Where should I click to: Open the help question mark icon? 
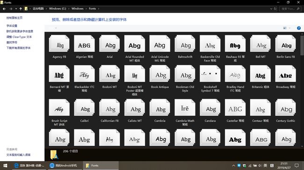[299, 28]
